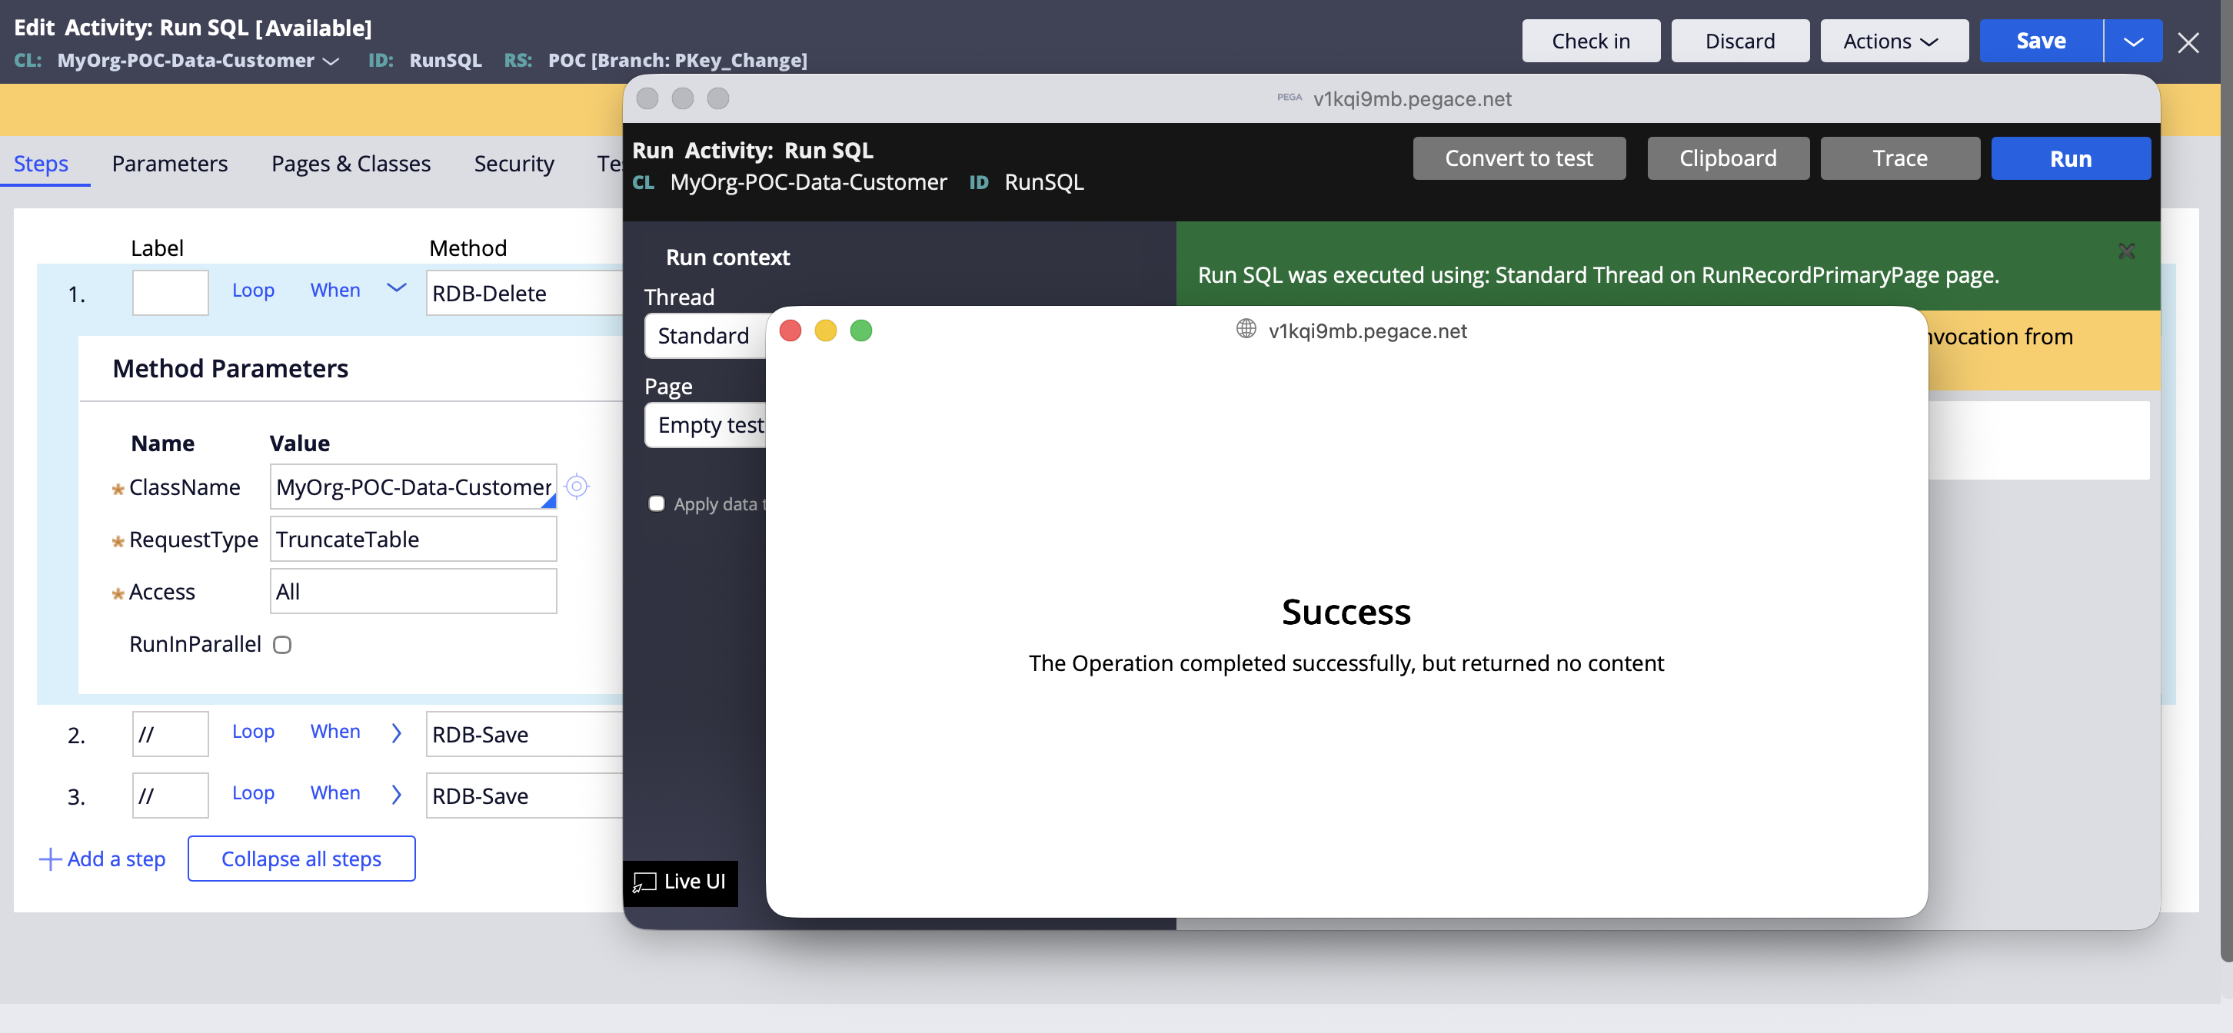
Task: Collapse step 1 with the chevron
Action: pyautogui.click(x=396, y=288)
